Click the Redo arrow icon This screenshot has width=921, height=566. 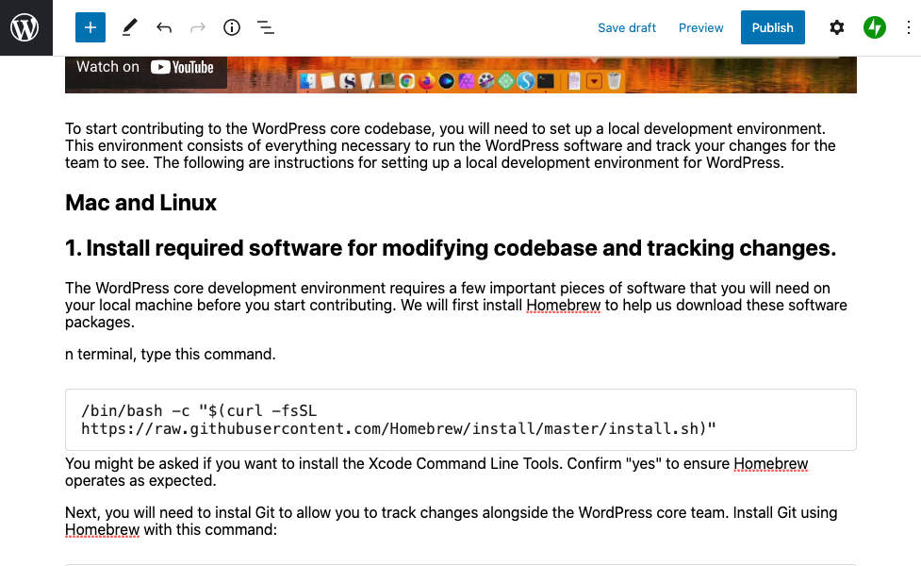coord(198,27)
